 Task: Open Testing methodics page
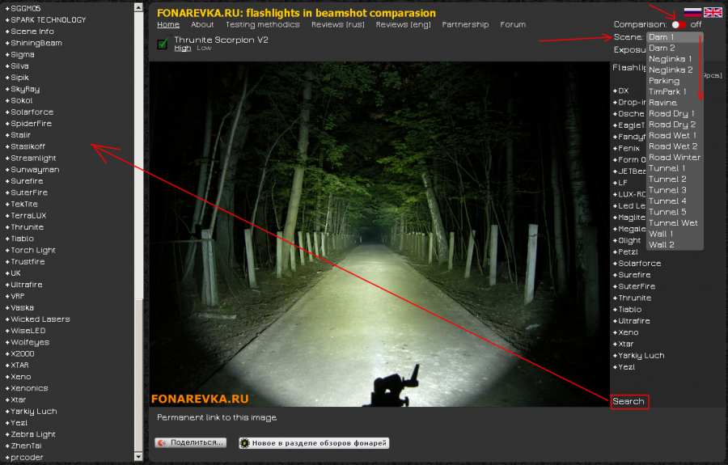pyautogui.click(x=262, y=24)
